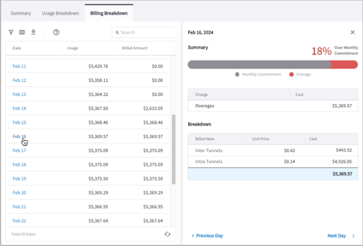Screen dimensions: 363x246
Task: Click the 18% overage percentage
Action: point(321,51)
